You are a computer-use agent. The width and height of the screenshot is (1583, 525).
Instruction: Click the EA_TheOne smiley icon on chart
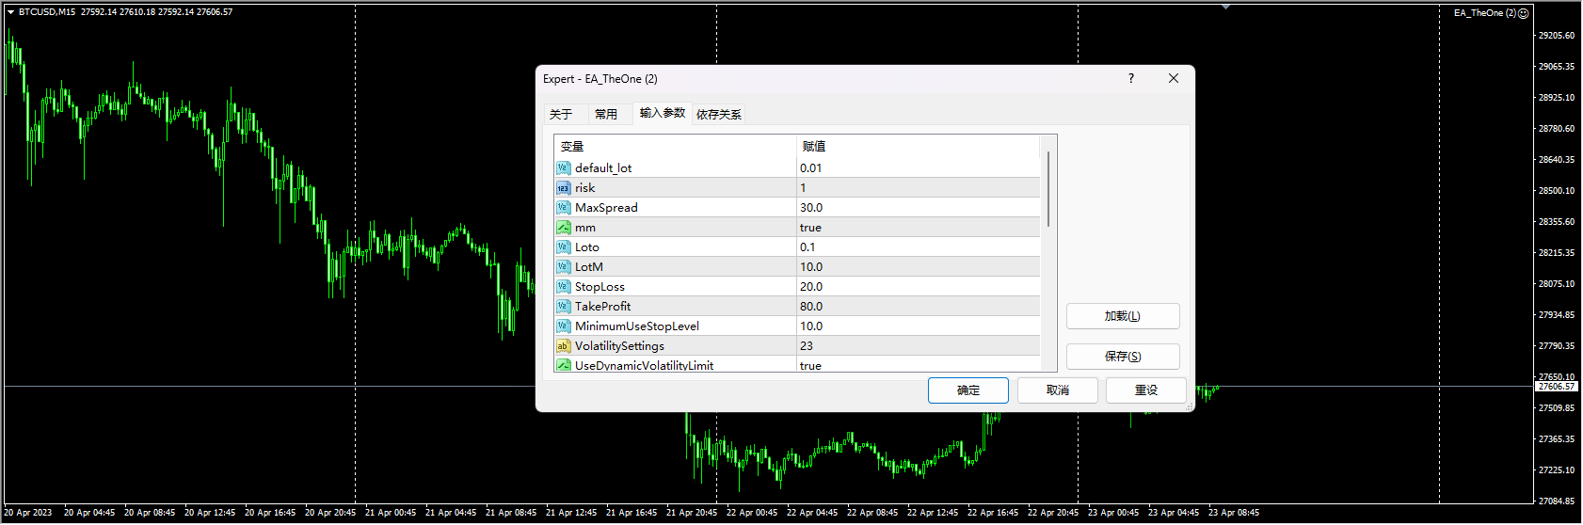1524,13
